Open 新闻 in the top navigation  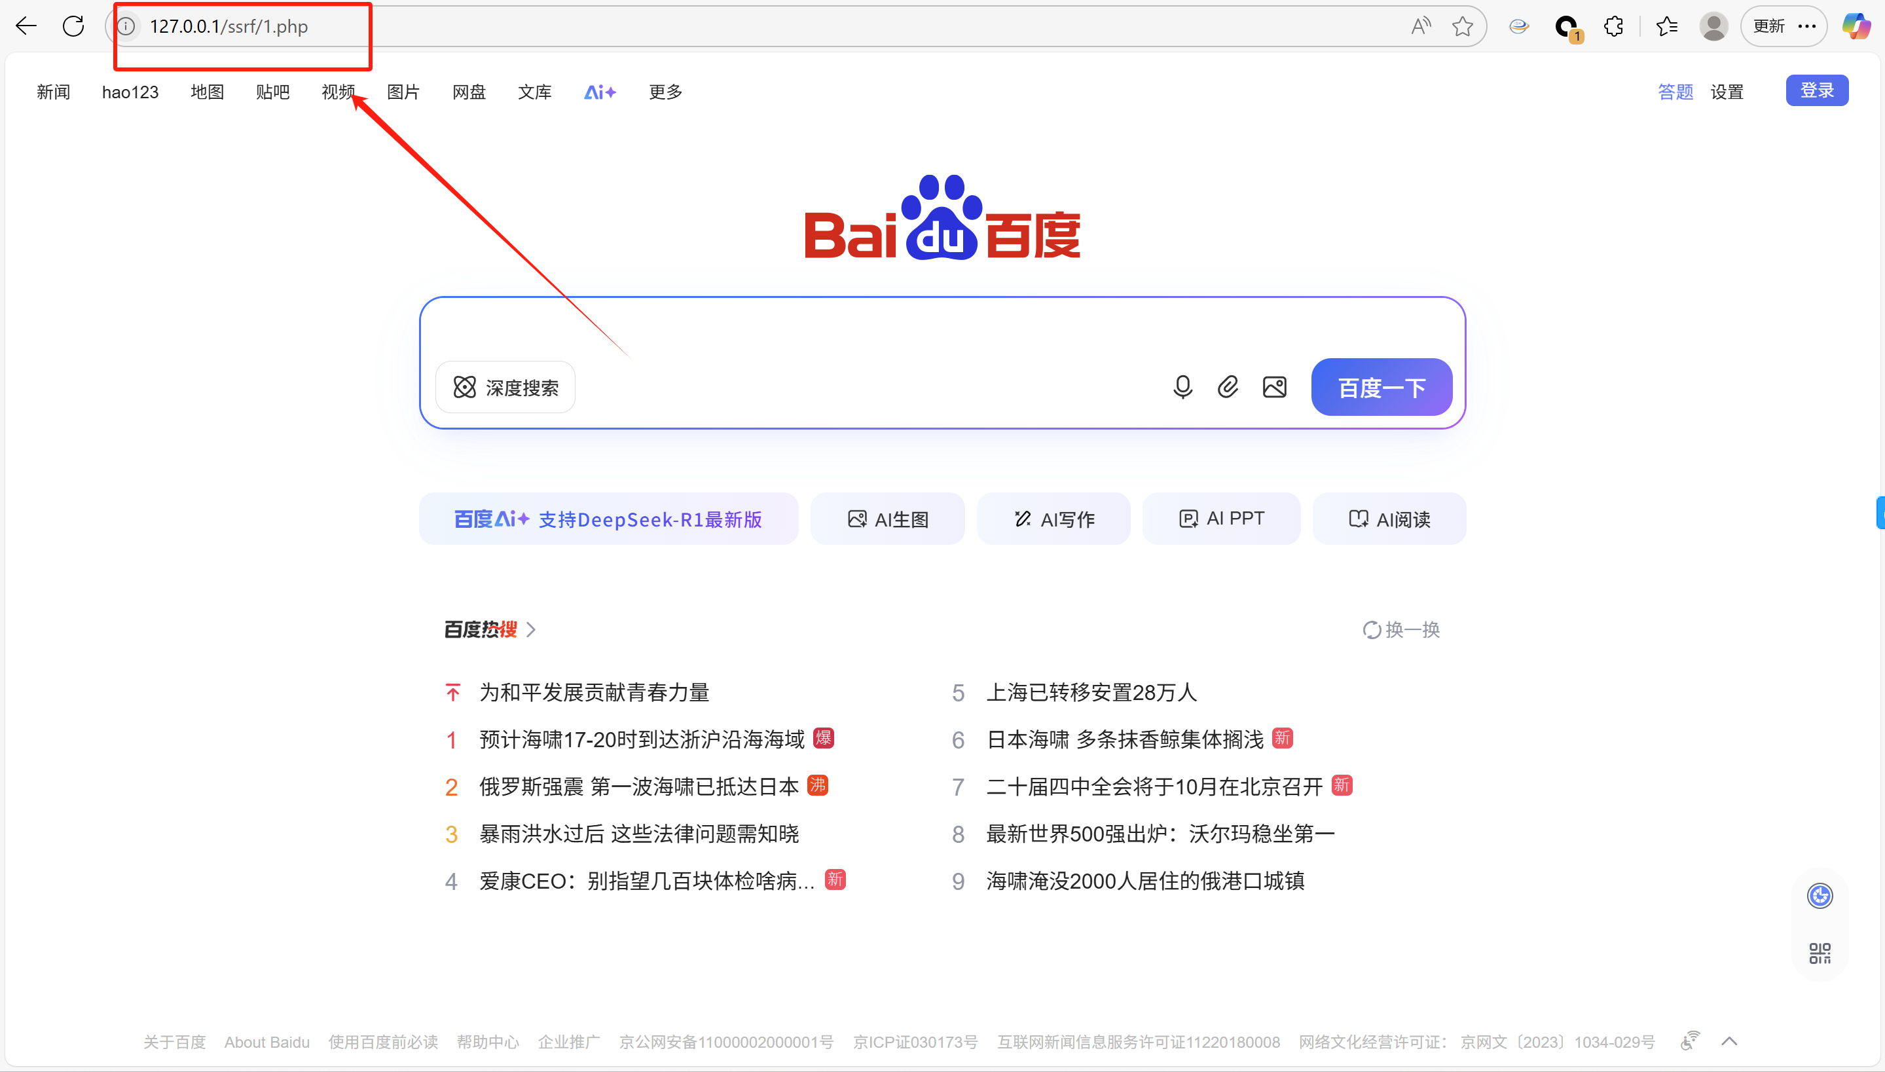[x=53, y=92]
